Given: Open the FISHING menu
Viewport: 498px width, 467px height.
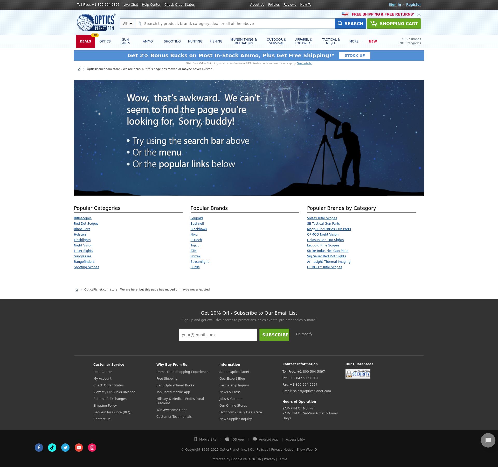Looking at the screenshot, I should pyautogui.click(x=216, y=41).
